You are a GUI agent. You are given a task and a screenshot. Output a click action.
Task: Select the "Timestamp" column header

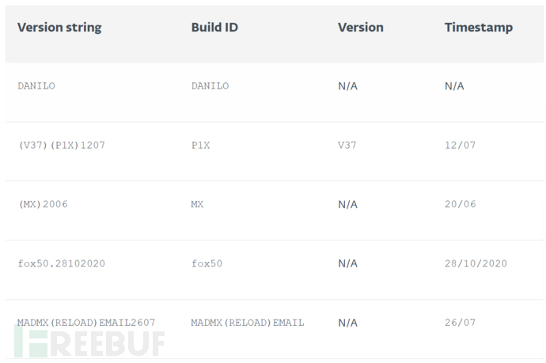(478, 27)
